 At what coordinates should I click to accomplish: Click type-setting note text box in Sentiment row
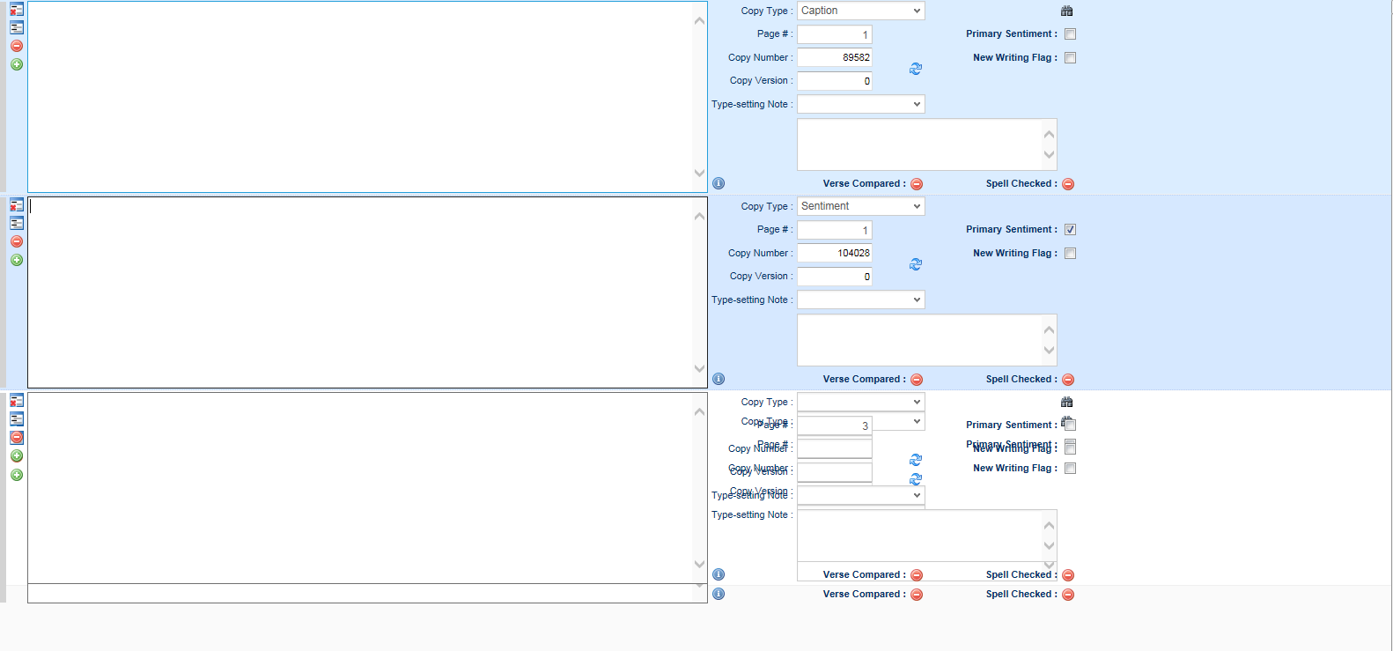coord(919,340)
